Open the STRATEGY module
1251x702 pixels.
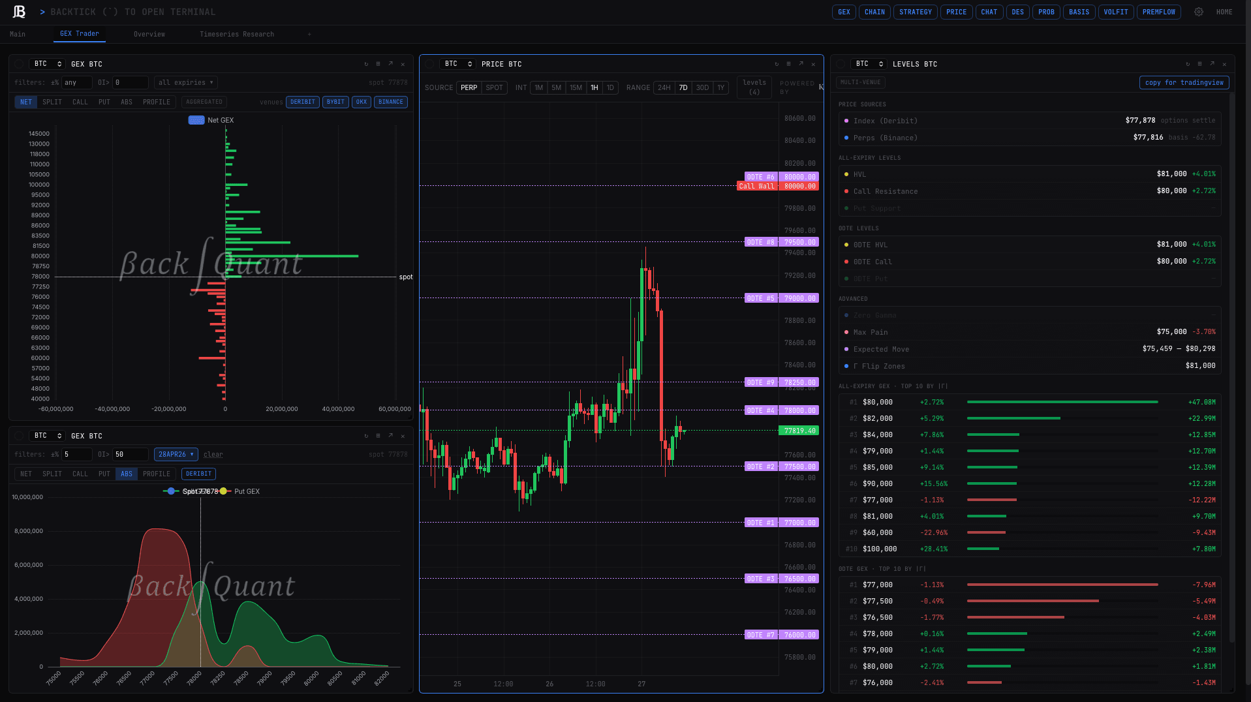click(916, 12)
